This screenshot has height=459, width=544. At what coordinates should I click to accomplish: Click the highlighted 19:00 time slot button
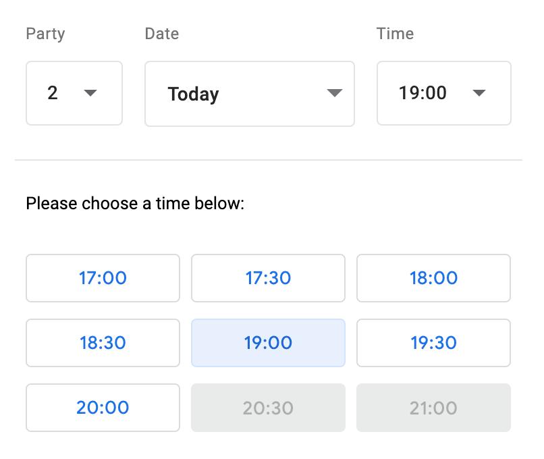coord(268,343)
